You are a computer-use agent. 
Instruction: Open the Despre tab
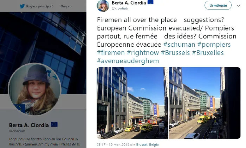point(66,6)
